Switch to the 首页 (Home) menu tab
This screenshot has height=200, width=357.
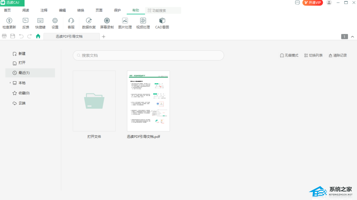point(7,10)
